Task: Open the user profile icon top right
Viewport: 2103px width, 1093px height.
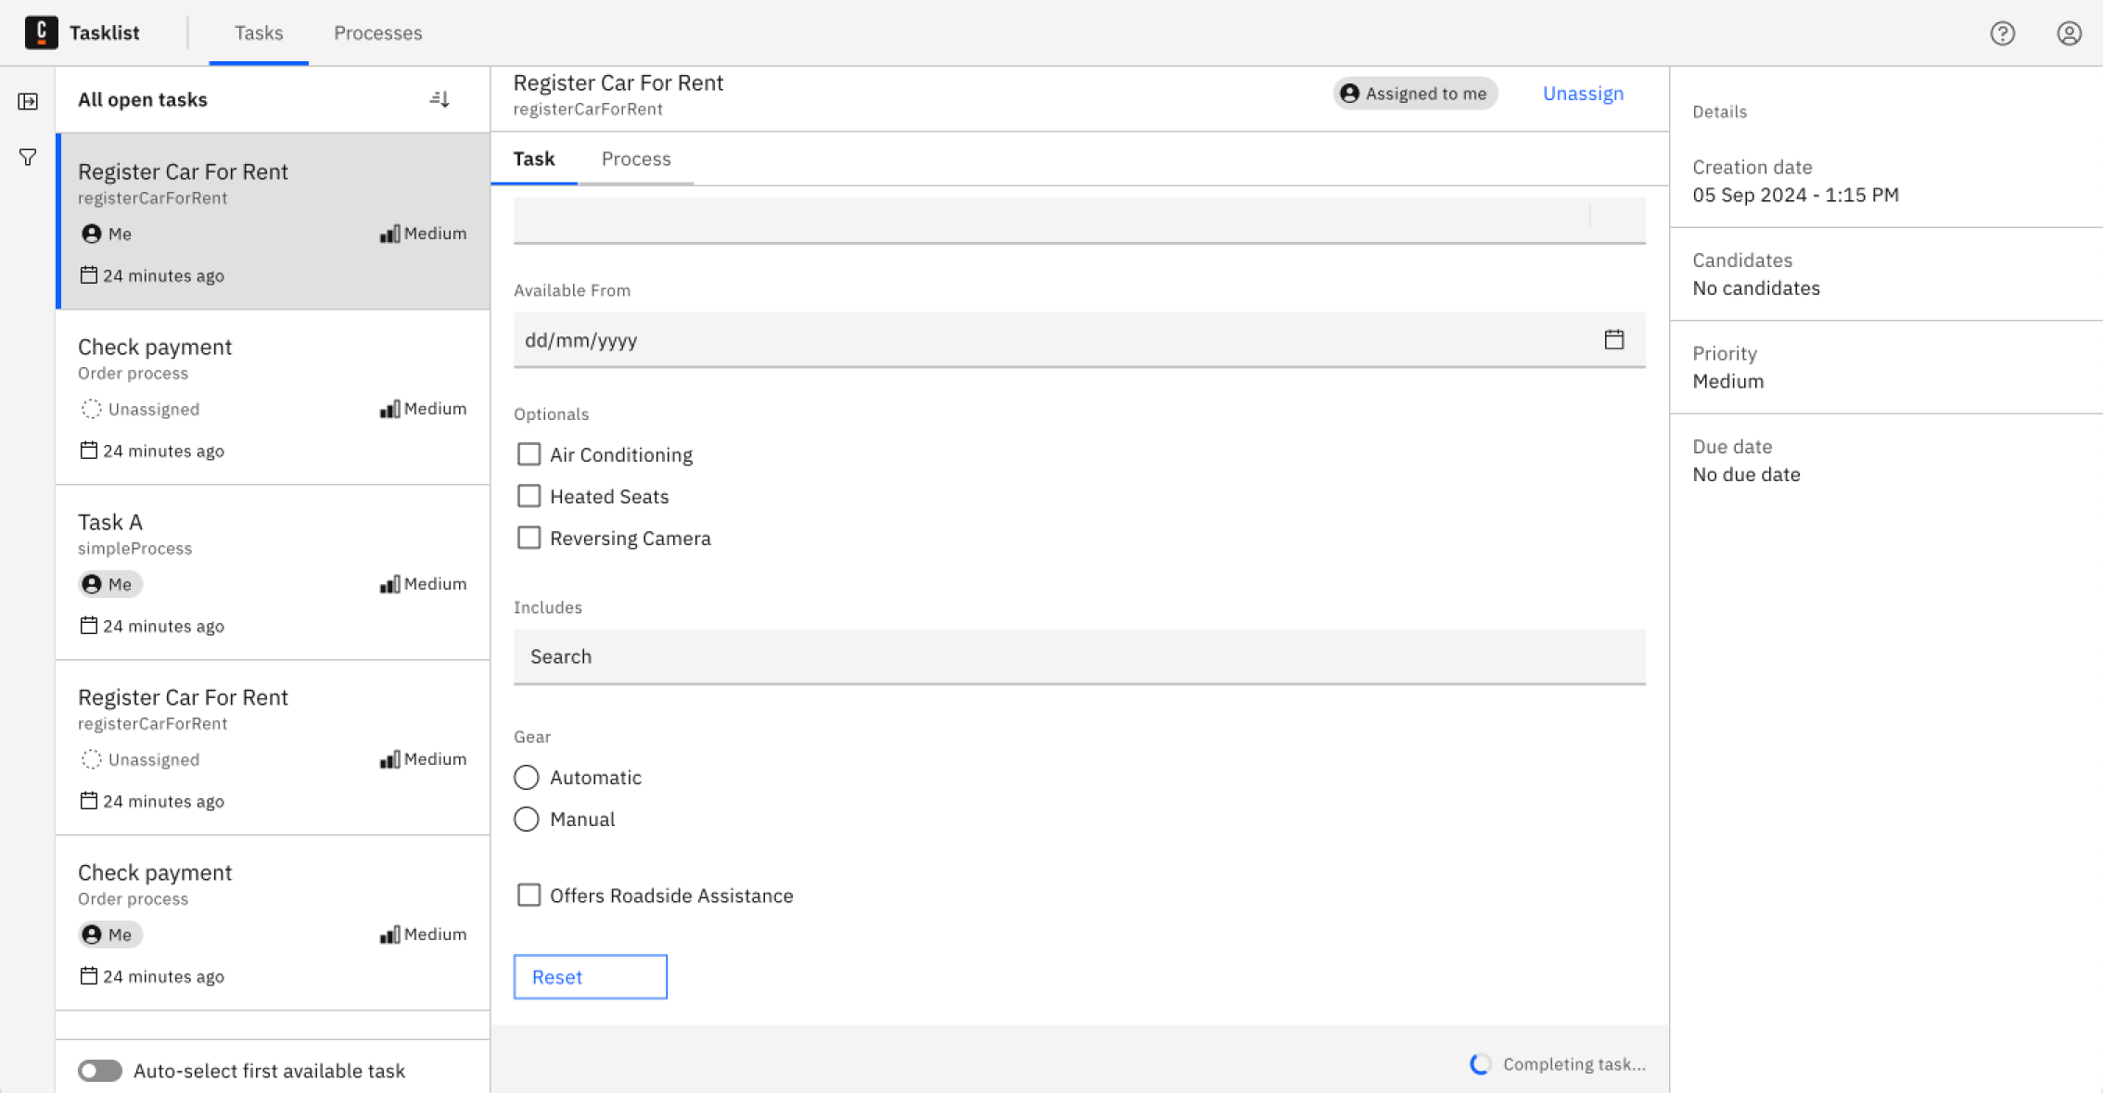Action: point(2071,33)
